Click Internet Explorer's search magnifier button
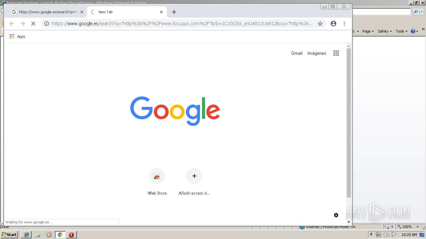Image resolution: width=426 pixels, height=239 pixels. coord(416,12)
